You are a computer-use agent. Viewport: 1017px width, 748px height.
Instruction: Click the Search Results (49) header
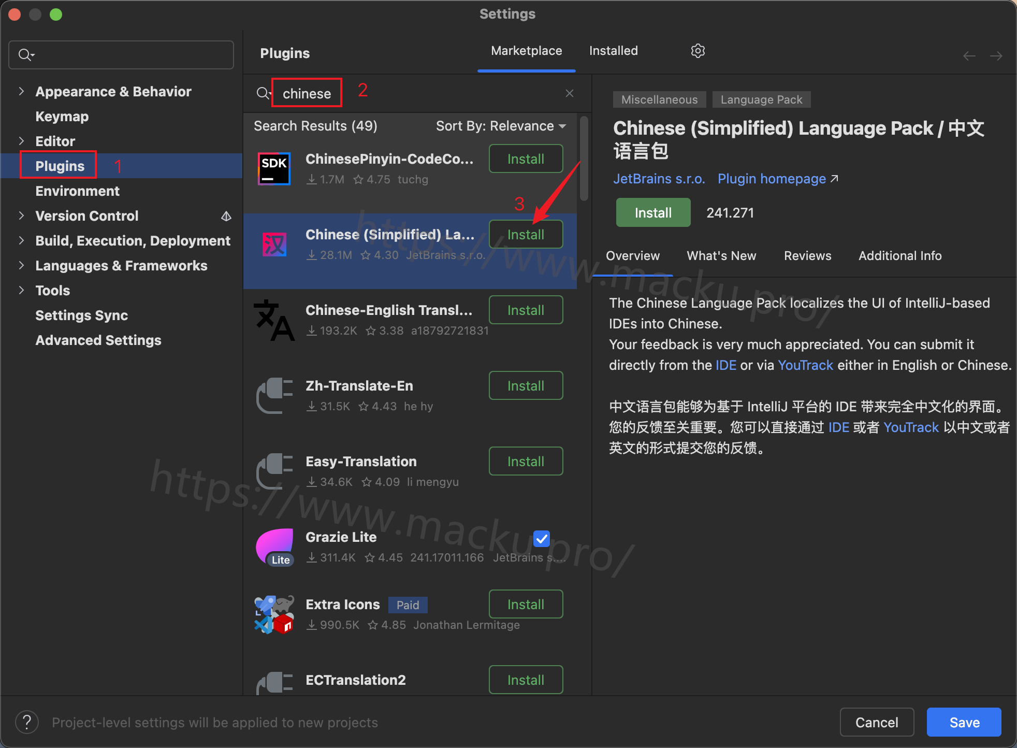(x=315, y=126)
